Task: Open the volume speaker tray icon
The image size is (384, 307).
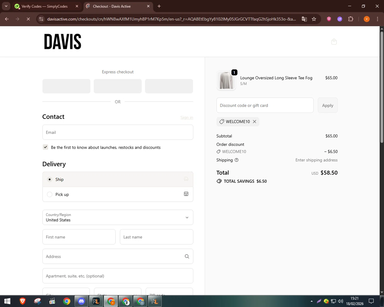Action: (x=340, y=301)
